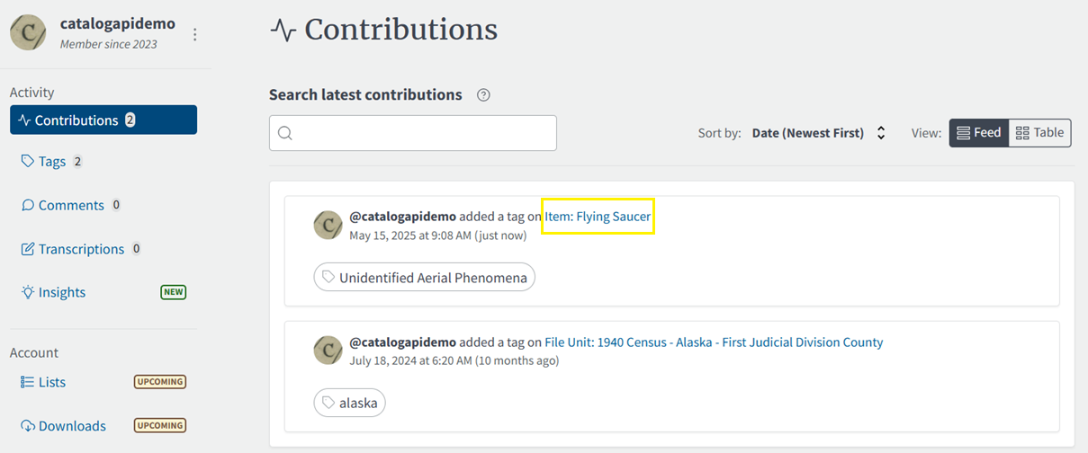Viewport: 1088px width, 453px height.
Task: Open the 1940 Census Alaska file unit link
Action: [714, 342]
